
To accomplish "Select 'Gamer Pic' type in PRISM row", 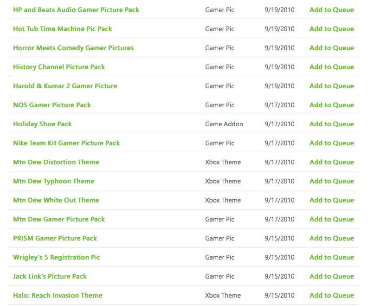I will tap(219, 238).
